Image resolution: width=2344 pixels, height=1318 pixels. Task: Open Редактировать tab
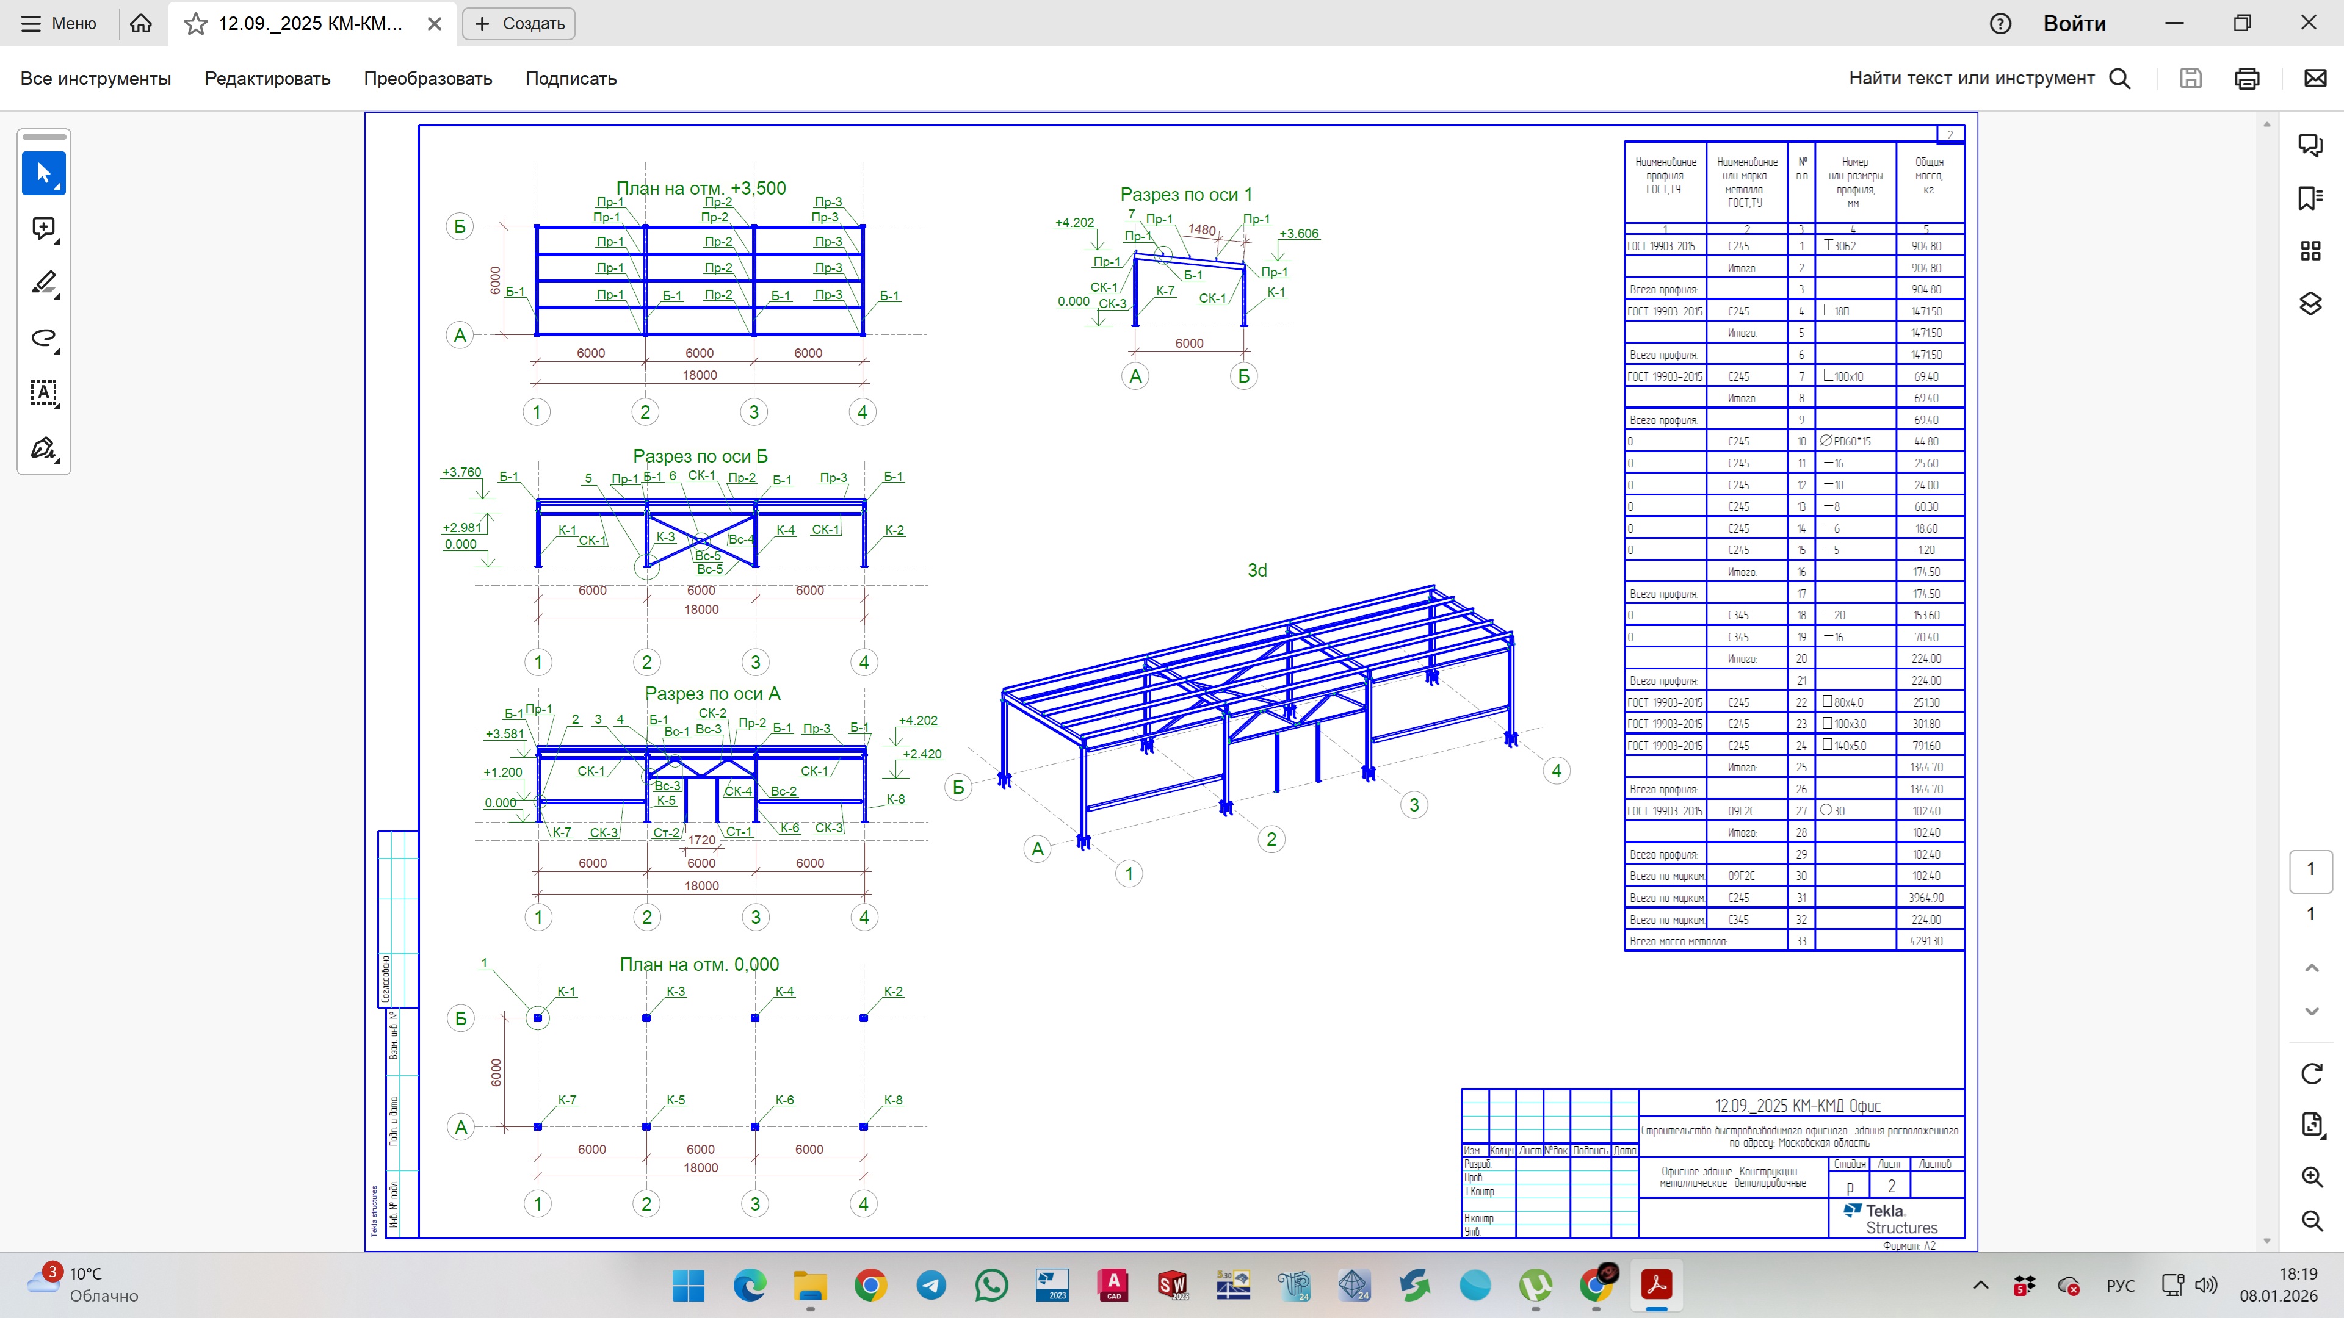pyautogui.click(x=267, y=78)
